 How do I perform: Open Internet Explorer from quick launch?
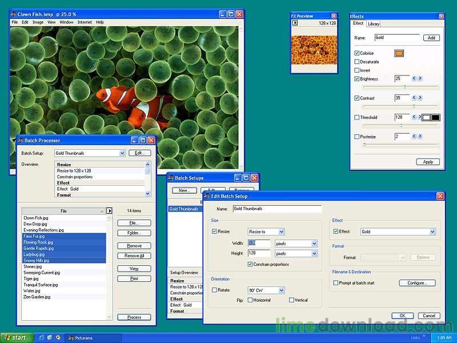pos(41,338)
